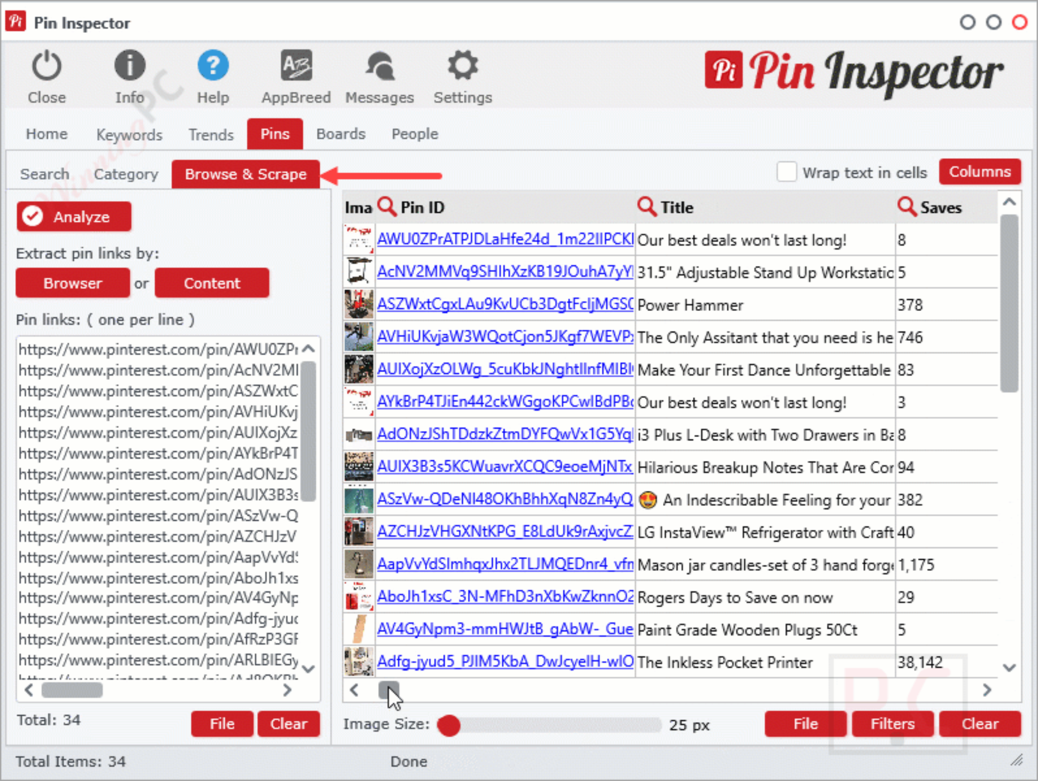
Task: Select the Pins tab
Action: (x=275, y=134)
